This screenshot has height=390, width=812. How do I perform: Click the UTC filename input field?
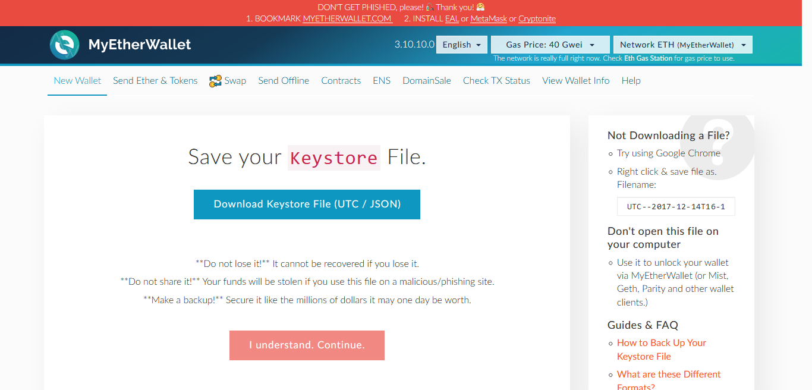click(676, 206)
